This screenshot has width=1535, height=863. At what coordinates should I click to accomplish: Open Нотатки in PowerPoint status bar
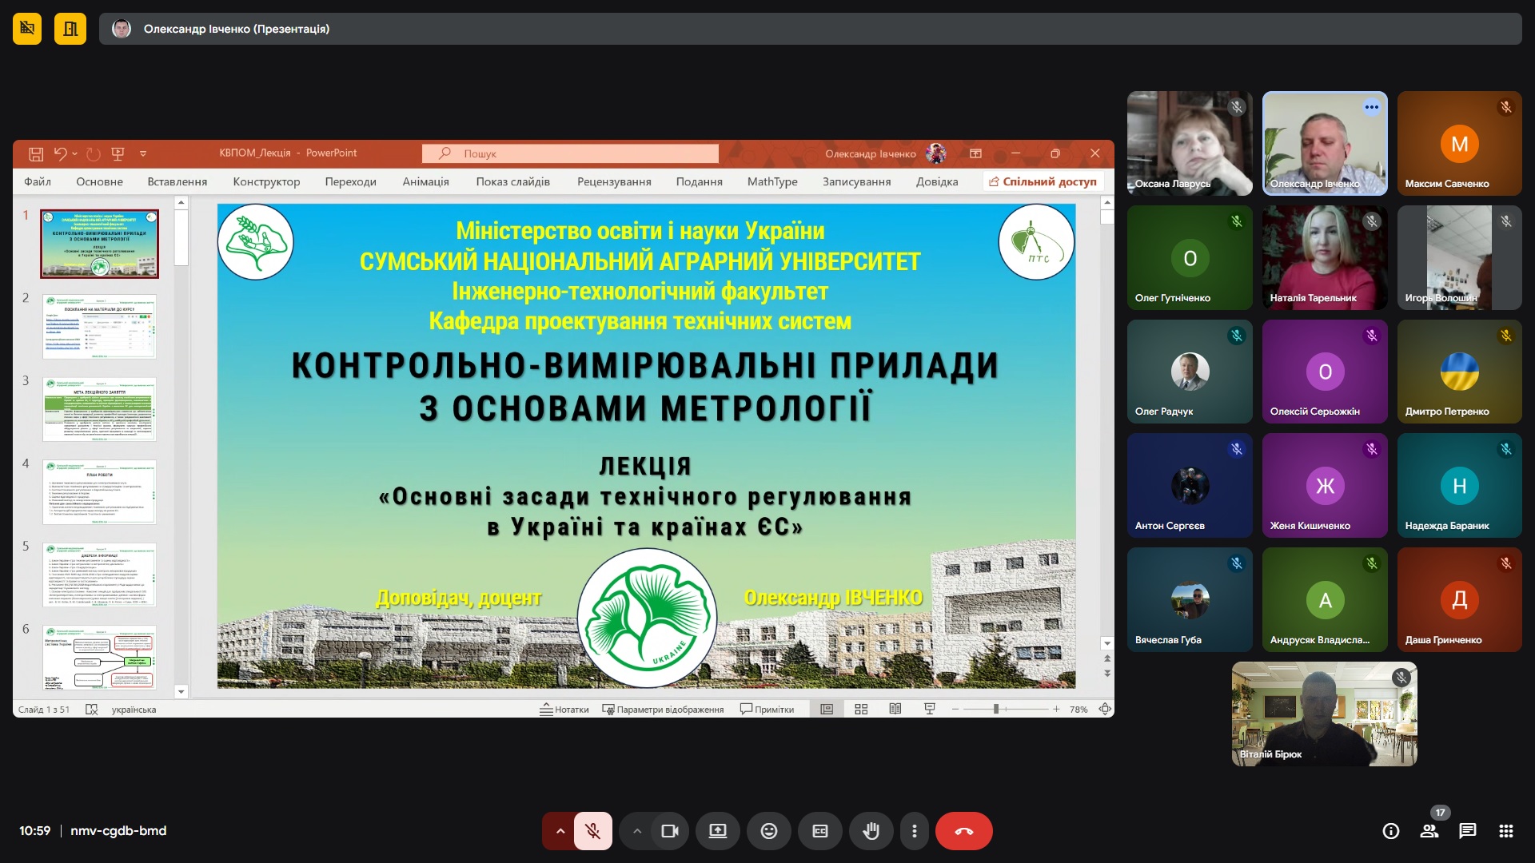pyautogui.click(x=564, y=709)
